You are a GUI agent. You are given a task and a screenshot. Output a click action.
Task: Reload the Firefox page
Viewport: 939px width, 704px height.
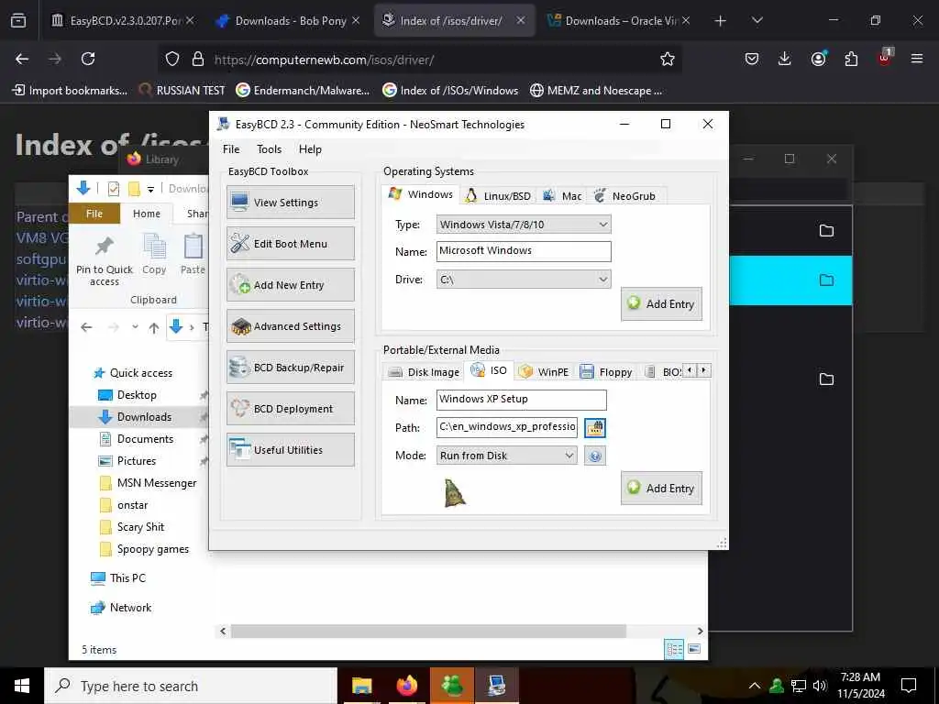88,59
